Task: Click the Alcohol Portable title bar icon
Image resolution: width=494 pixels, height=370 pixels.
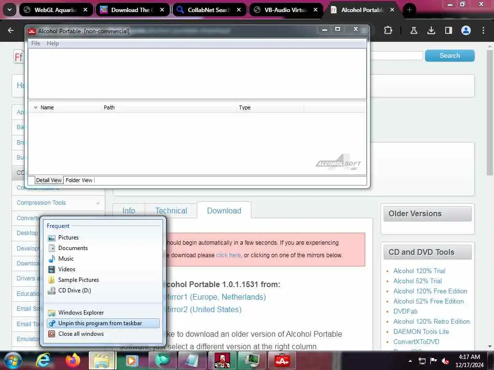Action: (32, 31)
